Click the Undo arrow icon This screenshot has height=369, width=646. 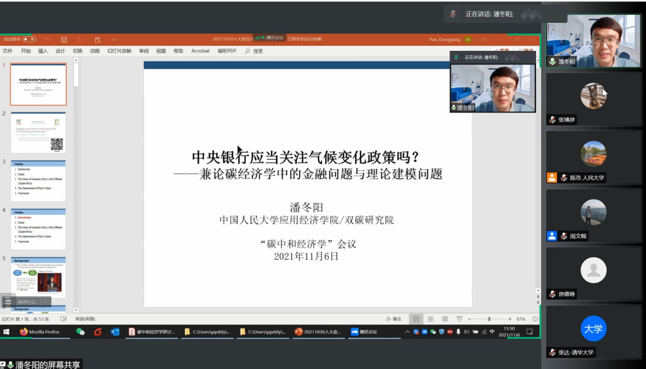pyautogui.click(x=47, y=40)
